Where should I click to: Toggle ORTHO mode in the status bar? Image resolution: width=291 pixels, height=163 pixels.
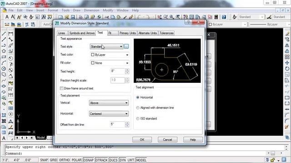64,160
